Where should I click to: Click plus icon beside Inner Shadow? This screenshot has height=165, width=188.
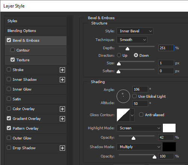[x=62, y=80]
